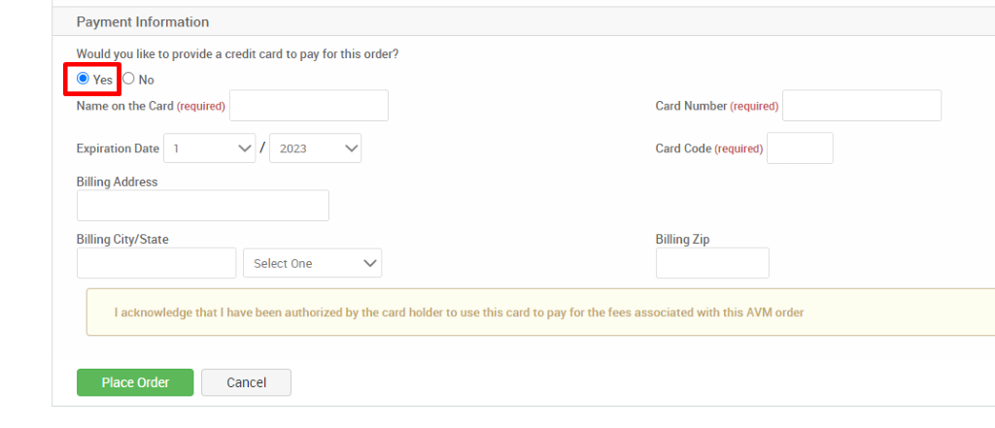Click the Place Order button
This screenshot has width=995, height=428.
(135, 382)
